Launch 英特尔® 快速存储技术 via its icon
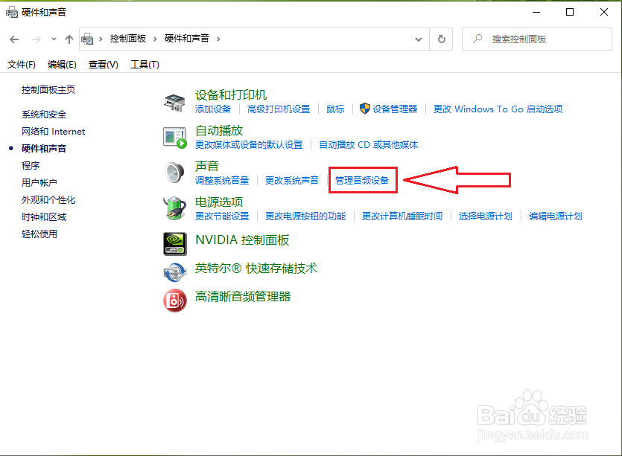622x456 pixels. 175,272
